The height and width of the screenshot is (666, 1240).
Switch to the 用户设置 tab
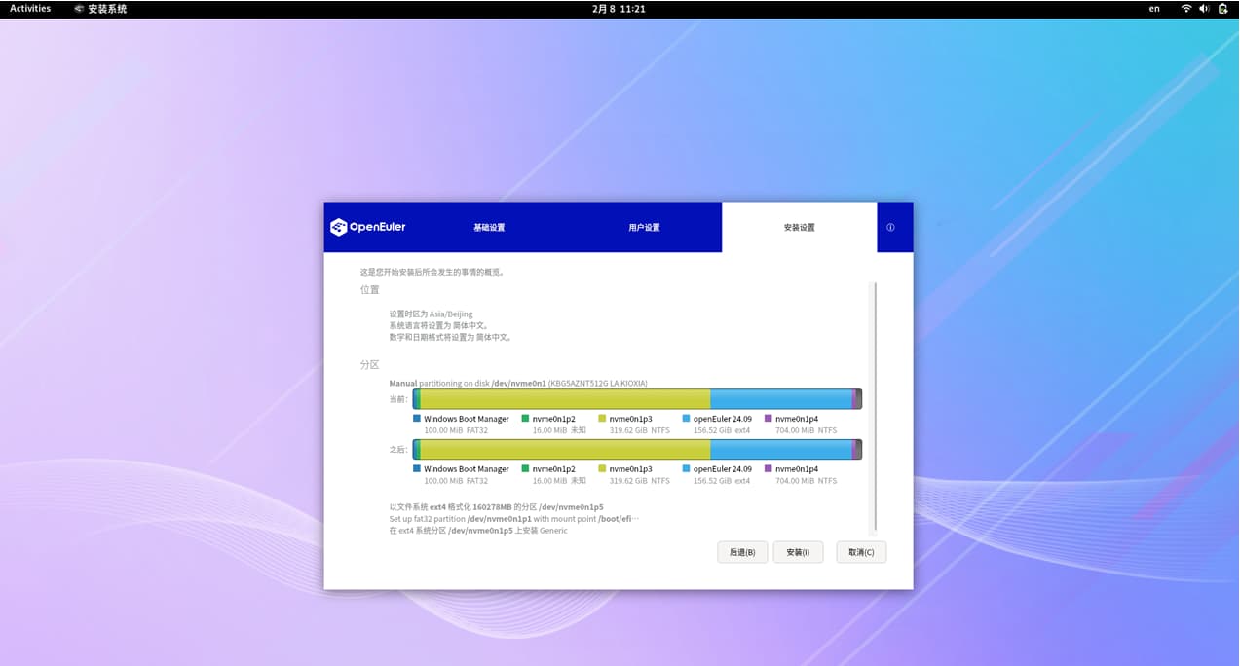(644, 228)
